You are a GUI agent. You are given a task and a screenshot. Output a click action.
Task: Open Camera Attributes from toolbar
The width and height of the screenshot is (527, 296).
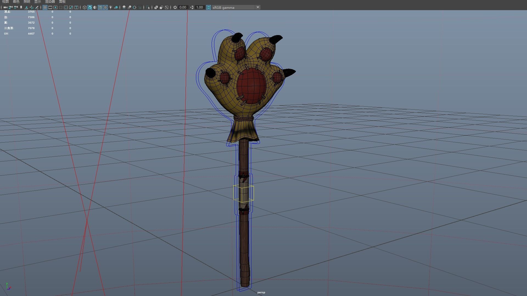[x=16, y=7]
